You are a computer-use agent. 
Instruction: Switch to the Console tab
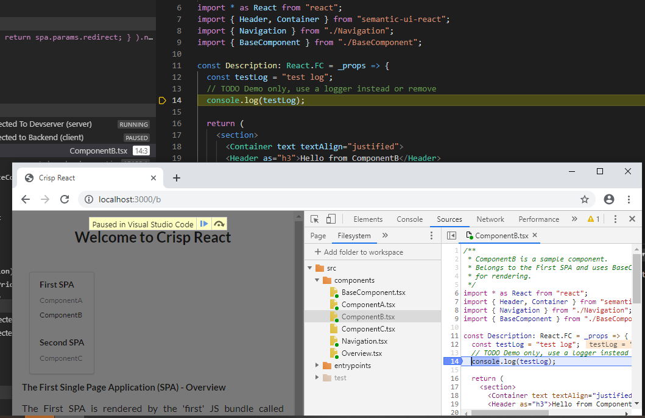(x=409, y=219)
